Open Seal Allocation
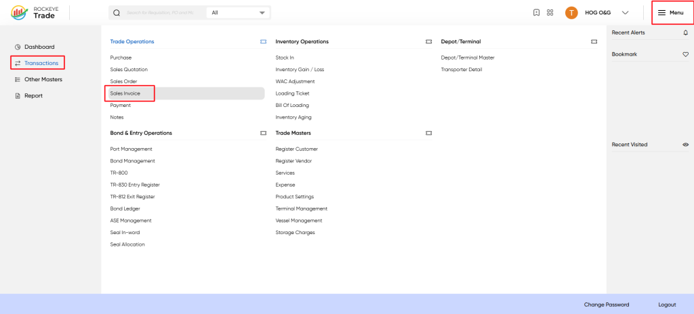This screenshot has width=694, height=314. pos(127,245)
